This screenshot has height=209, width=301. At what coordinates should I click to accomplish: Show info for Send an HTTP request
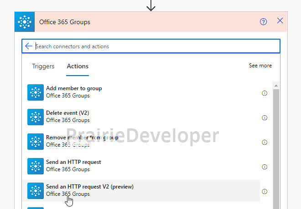pos(265,167)
